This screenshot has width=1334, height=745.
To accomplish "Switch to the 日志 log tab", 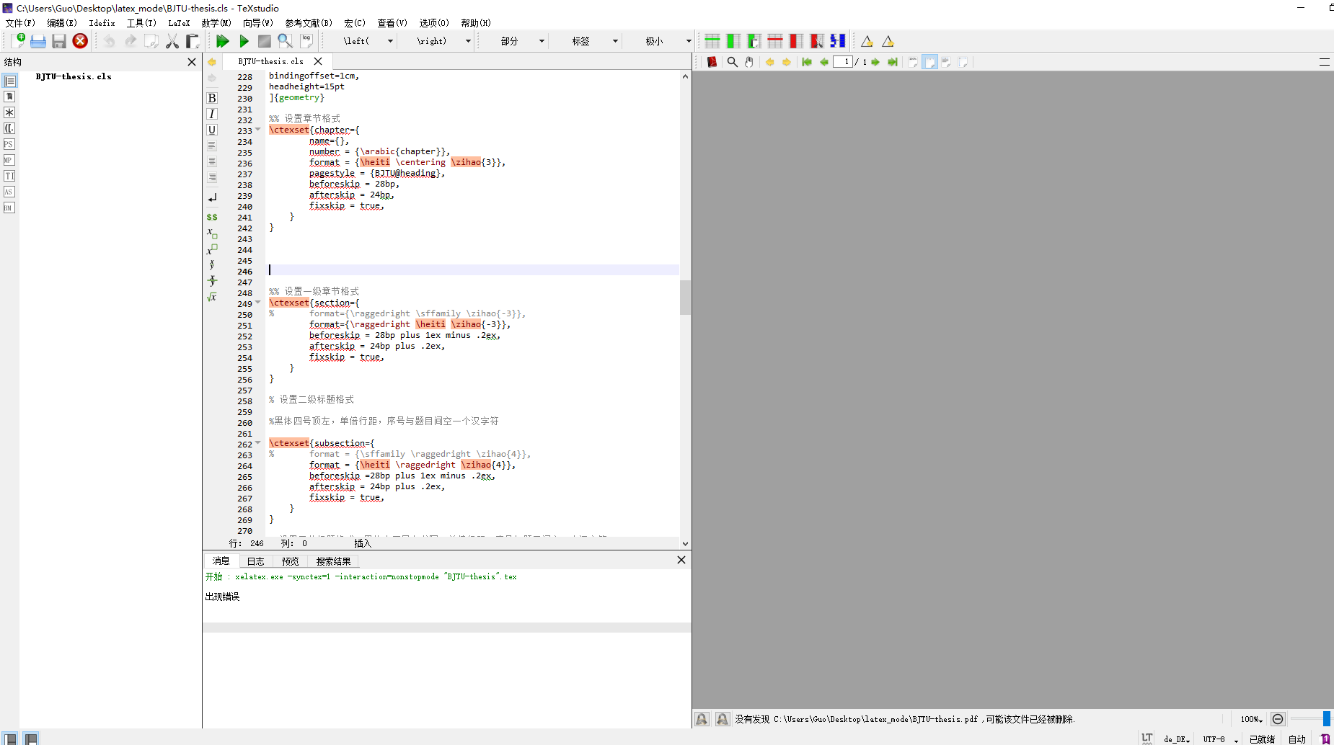I will click(255, 561).
